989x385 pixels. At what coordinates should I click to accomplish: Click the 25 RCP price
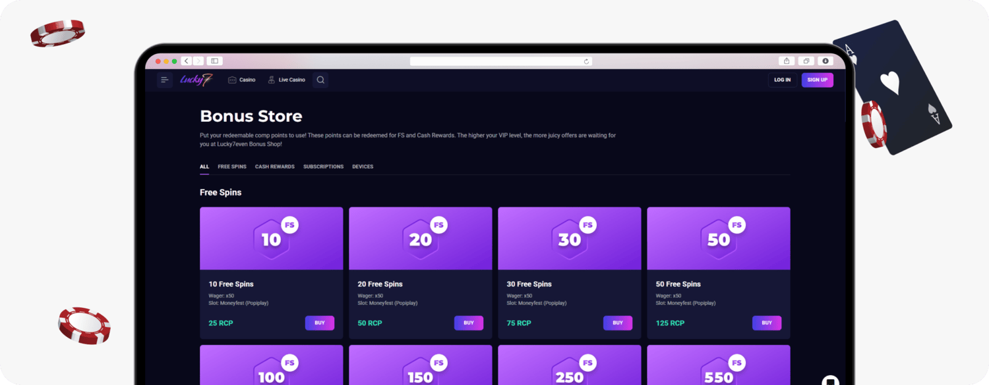click(221, 323)
